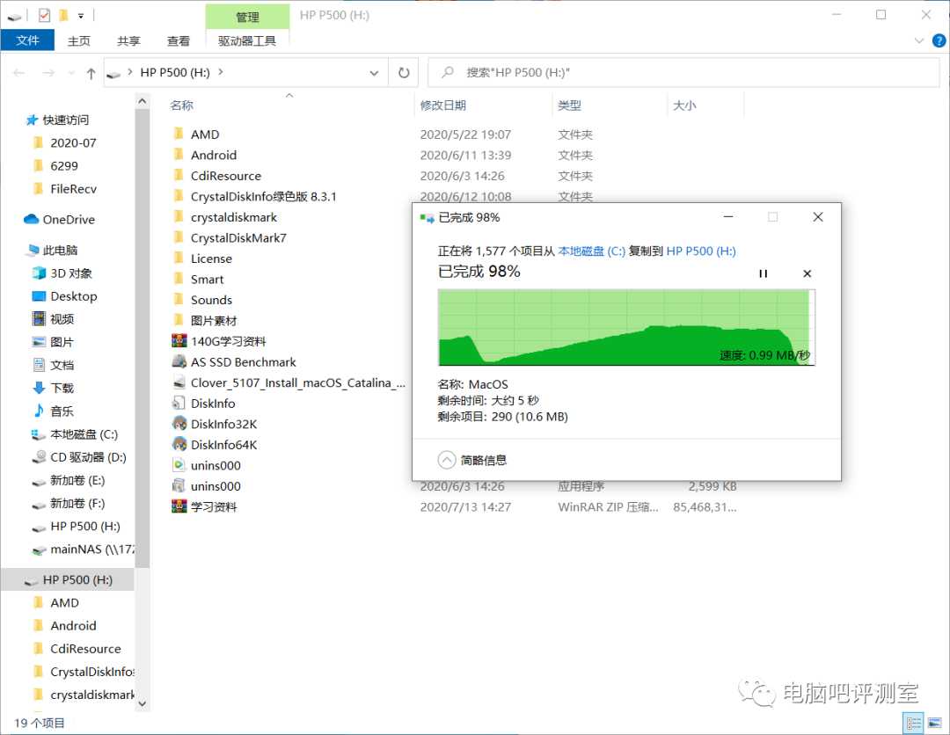Expand the ribbon with the chevron
Screen dimensions: 950x735
tap(919, 40)
